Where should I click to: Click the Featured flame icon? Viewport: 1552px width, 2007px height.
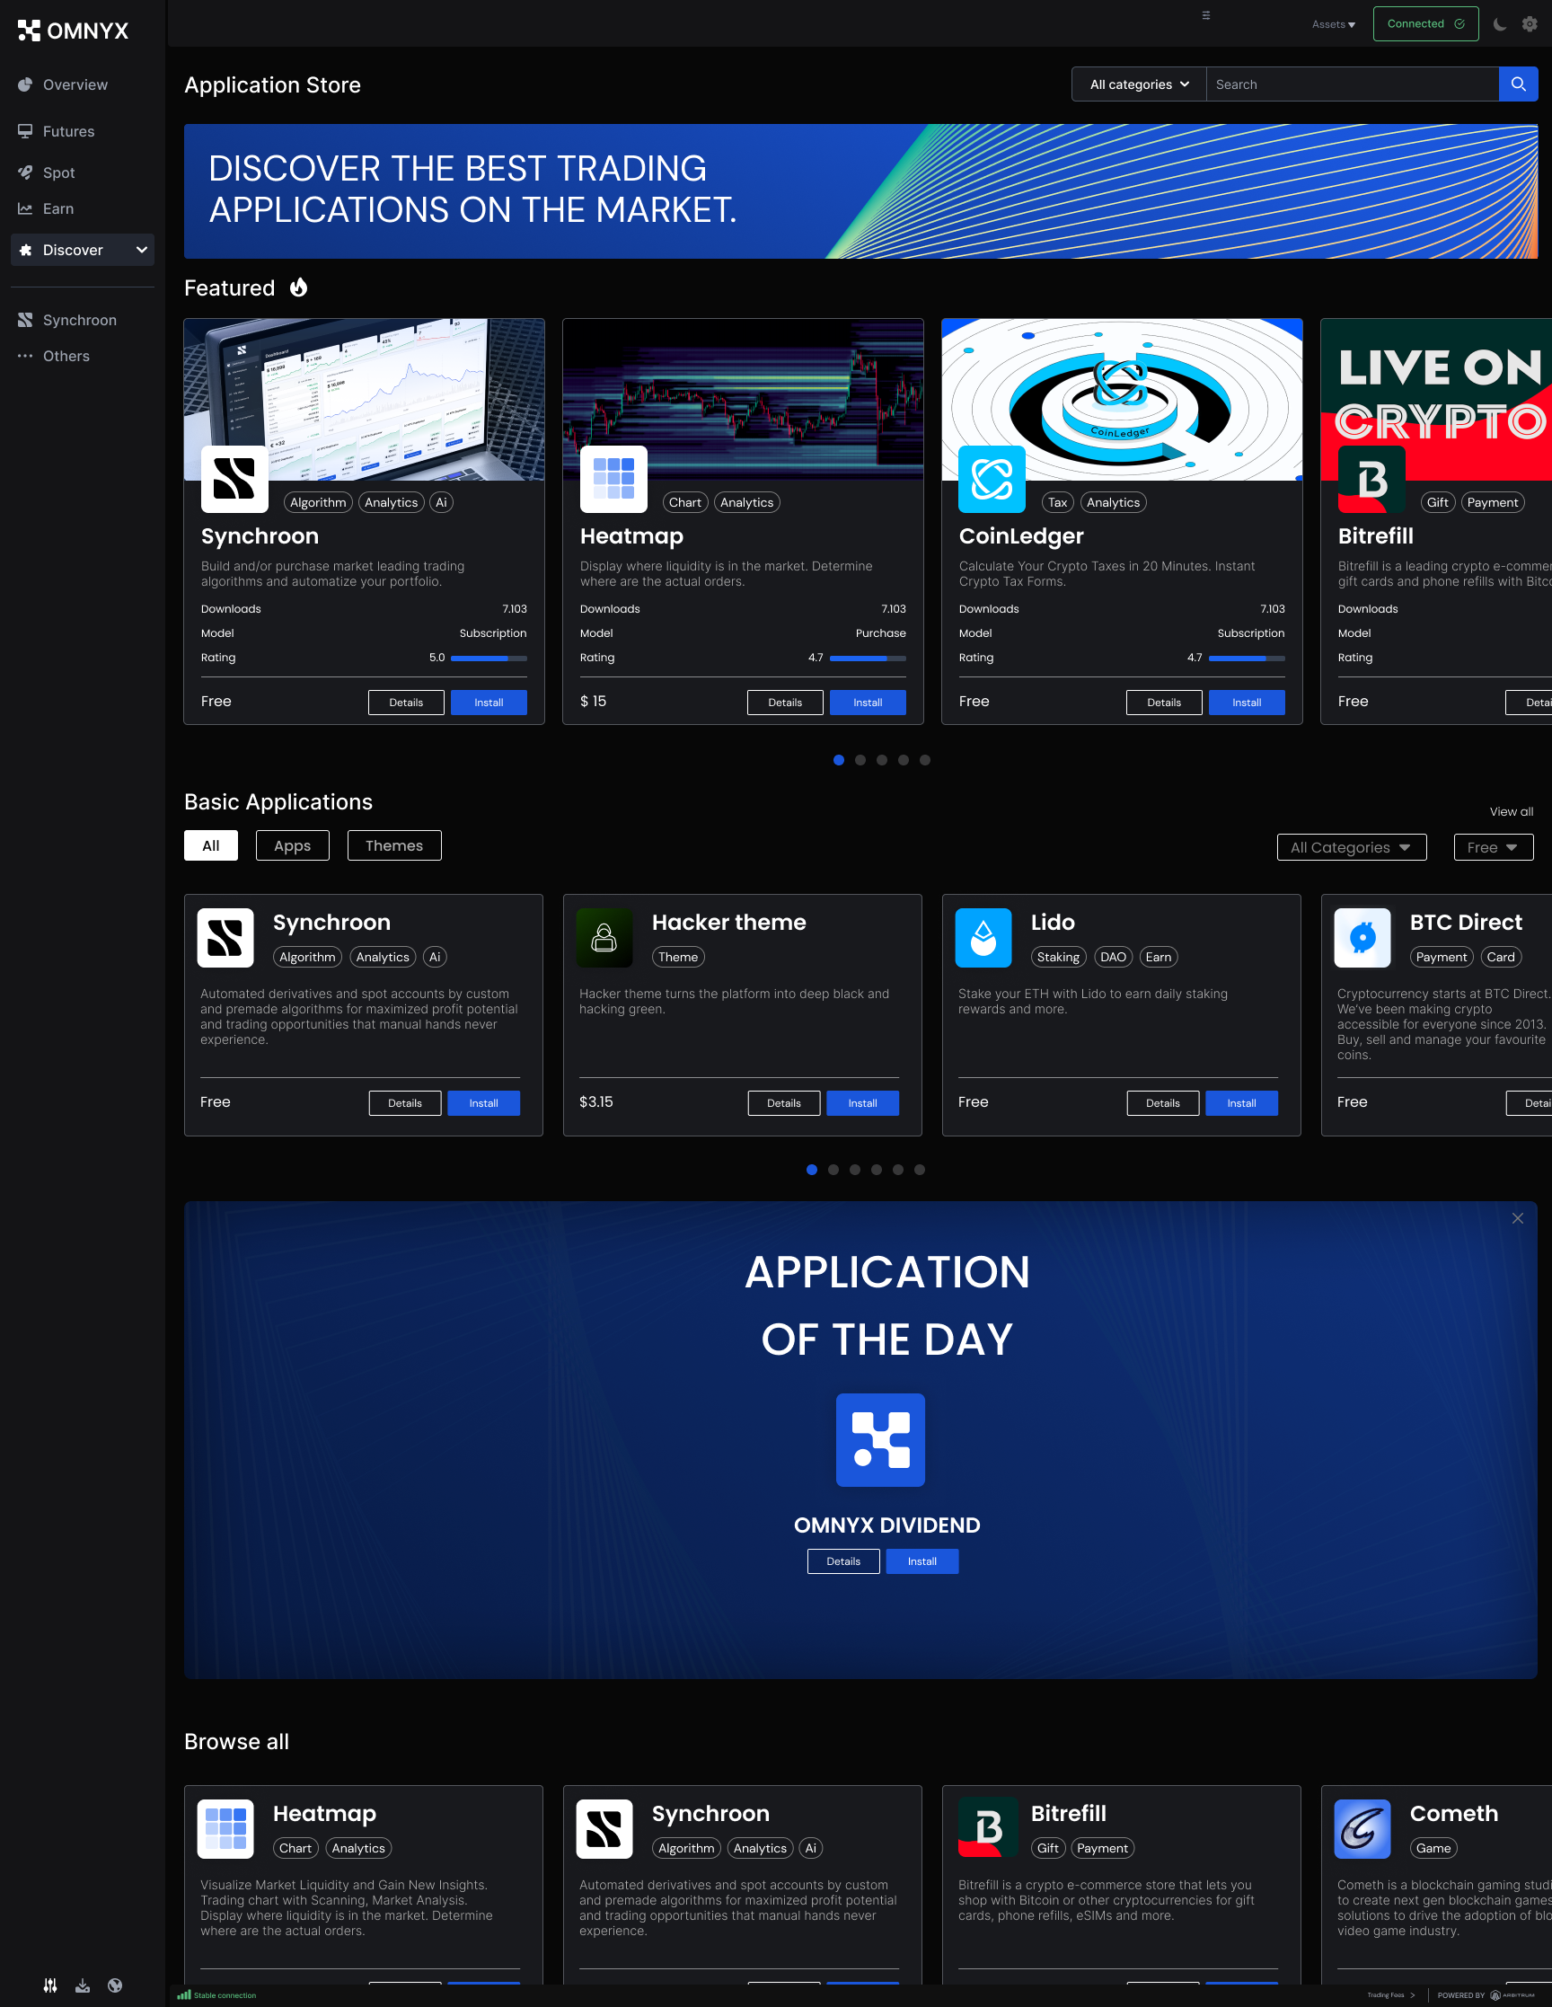coord(299,287)
